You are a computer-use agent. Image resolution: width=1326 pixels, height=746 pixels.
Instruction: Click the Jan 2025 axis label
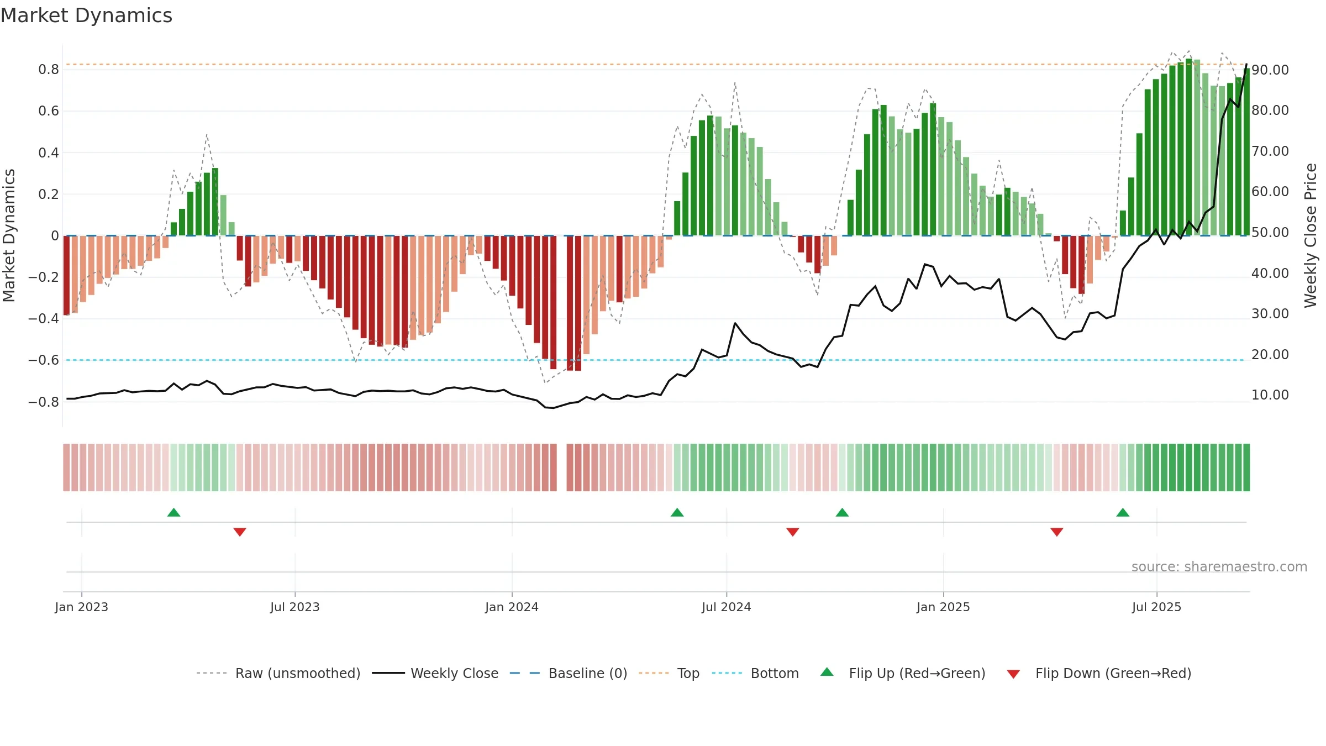(x=944, y=607)
